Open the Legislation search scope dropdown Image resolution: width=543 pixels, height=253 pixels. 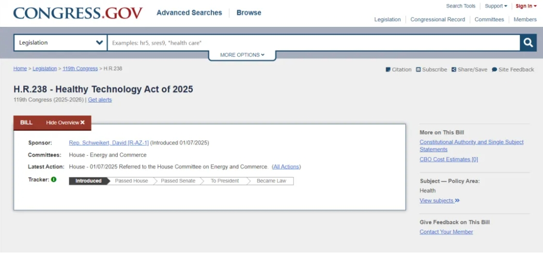(60, 43)
